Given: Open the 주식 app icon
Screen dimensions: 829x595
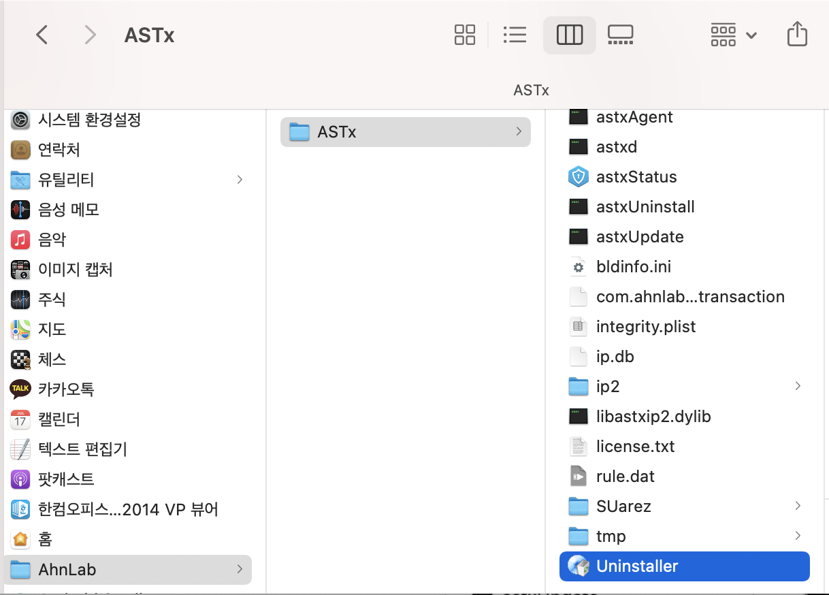Looking at the screenshot, I should coord(20,300).
